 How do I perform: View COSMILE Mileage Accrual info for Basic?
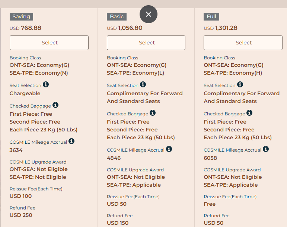click(169, 149)
